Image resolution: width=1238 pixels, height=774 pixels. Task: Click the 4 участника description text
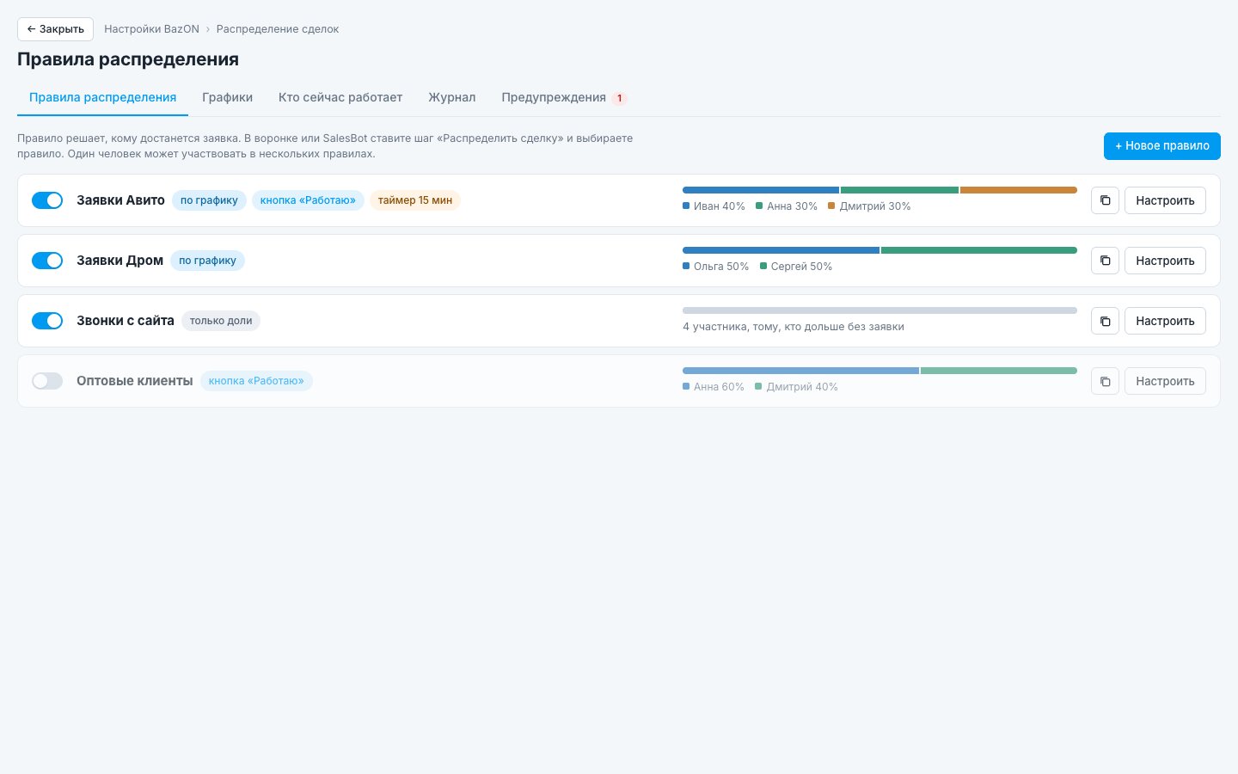(x=794, y=327)
